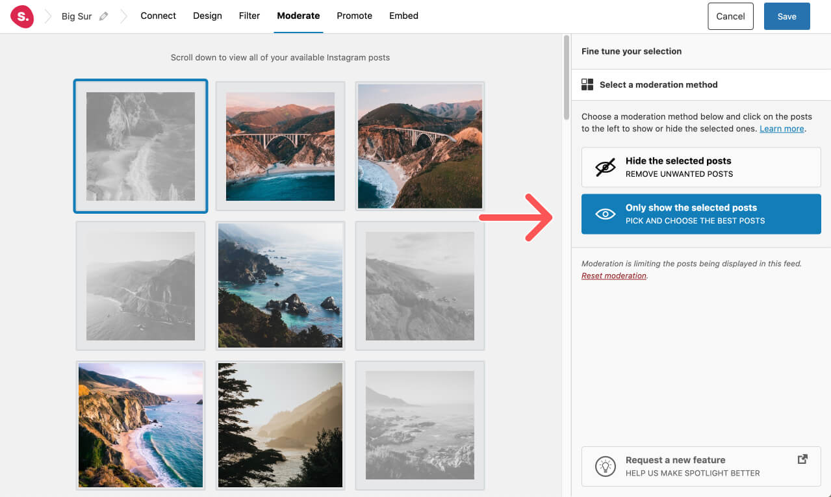
Task: Click Request a new feature
Action: coord(701,466)
